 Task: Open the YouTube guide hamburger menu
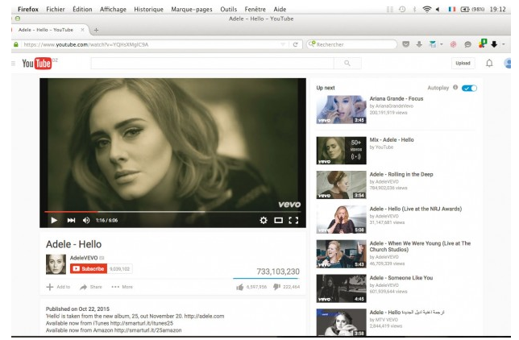pos(13,63)
